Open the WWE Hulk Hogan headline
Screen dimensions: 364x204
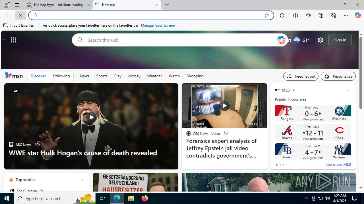coord(83,153)
